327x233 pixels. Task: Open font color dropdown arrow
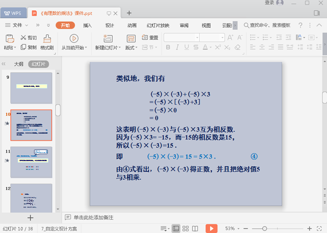(x=211, y=48)
